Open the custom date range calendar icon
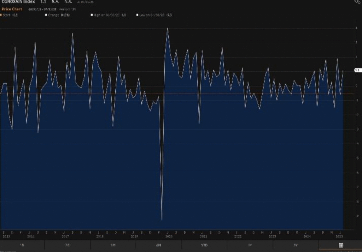 point(341,245)
